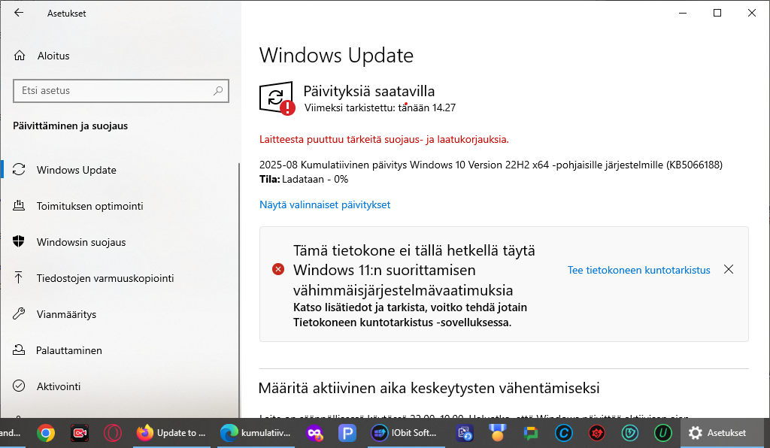770x448 pixels.
Task: Click the Etsi asetus search field
Action: tap(121, 91)
